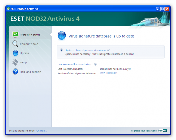Show info for Update virus signature database
The image size is (176, 140).
click(109, 50)
